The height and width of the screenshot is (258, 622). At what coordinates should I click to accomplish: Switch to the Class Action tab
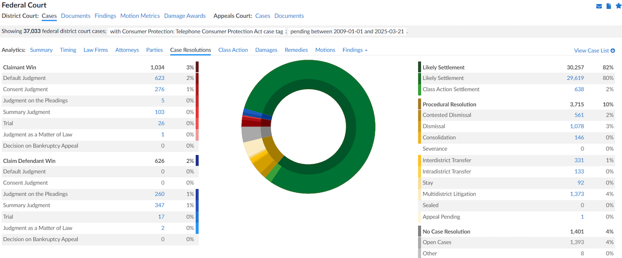pos(233,50)
